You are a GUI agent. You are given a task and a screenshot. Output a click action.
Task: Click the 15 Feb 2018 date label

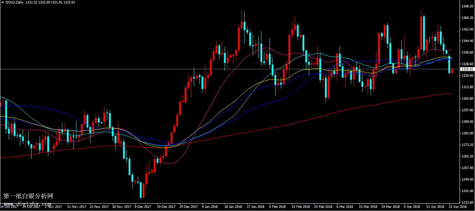click(300, 207)
